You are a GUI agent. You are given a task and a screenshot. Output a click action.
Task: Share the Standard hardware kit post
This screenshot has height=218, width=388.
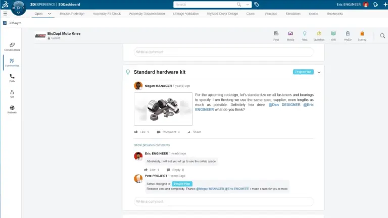[195, 132]
